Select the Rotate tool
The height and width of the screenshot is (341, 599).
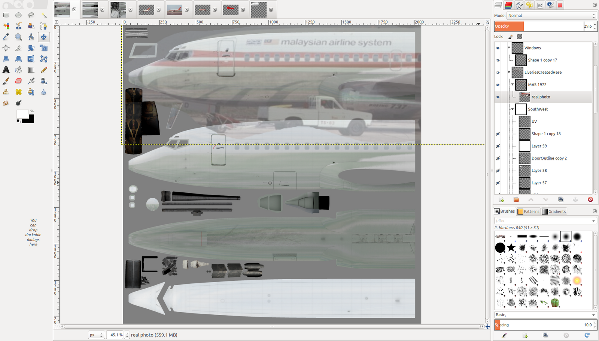click(x=31, y=48)
